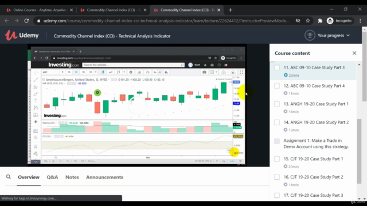Close the Course content panel
367x206 pixels.
(x=354, y=53)
